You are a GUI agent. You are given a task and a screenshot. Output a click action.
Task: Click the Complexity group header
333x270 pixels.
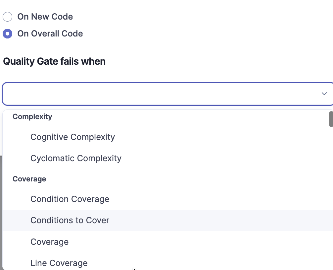(32, 117)
